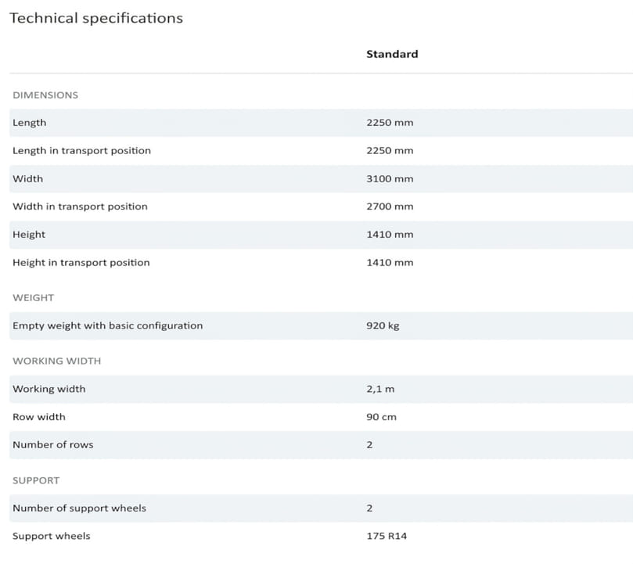This screenshot has height=564, width=633.
Task: Click the Length in transport position label
Action: tap(81, 150)
